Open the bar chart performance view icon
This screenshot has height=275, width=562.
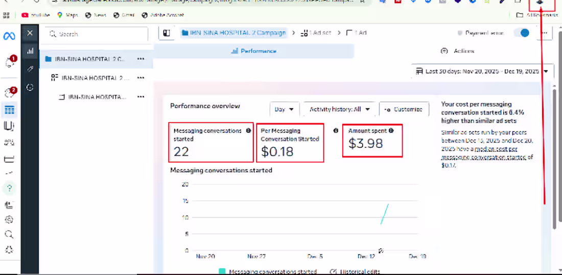(30, 51)
